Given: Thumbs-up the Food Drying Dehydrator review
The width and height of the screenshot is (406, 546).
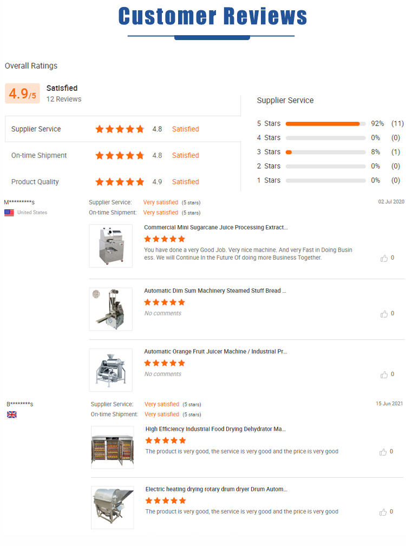Looking at the screenshot, I should click(383, 452).
